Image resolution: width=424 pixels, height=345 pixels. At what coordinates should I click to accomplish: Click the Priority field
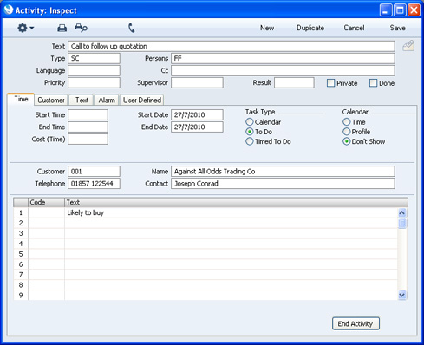coord(94,82)
